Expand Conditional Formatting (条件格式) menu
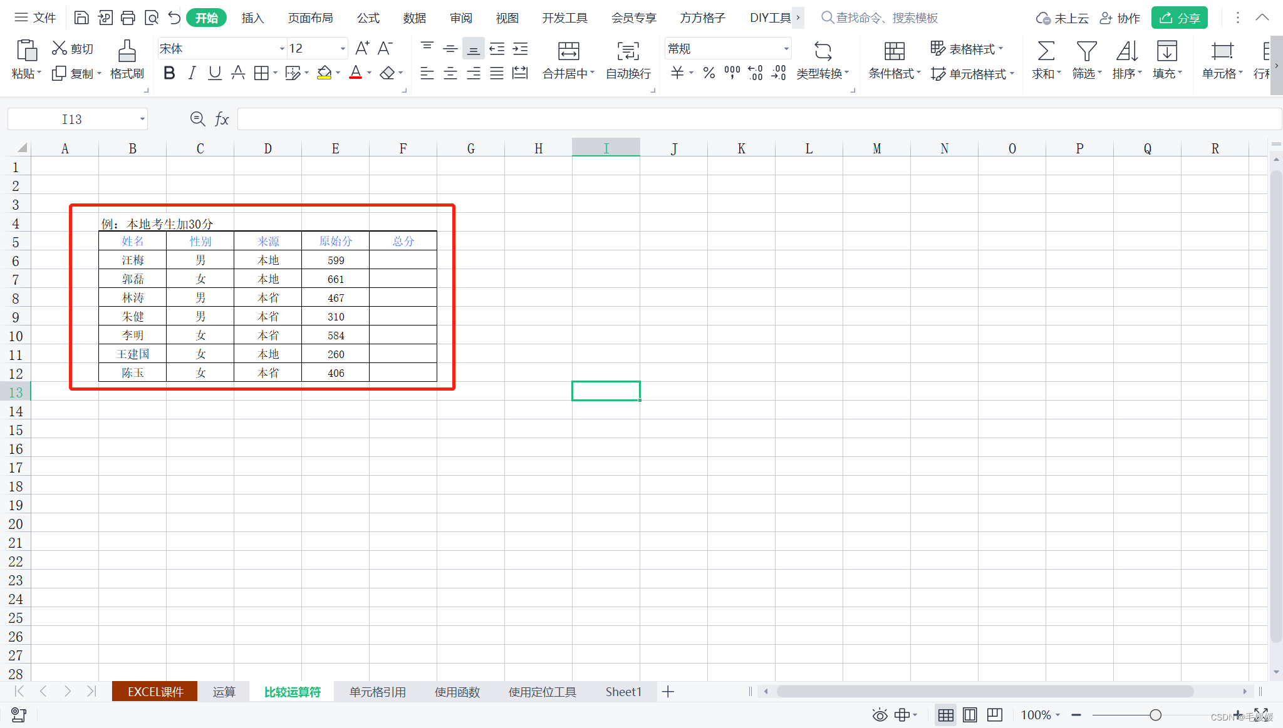This screenshot has width=1283, height=728. [919, 73]
